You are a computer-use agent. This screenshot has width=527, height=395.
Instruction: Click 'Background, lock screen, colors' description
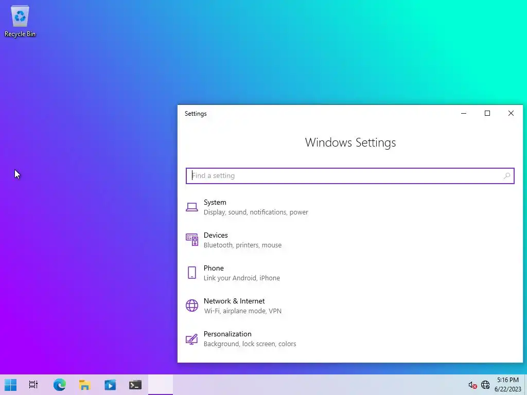click(x=250, y=344)
